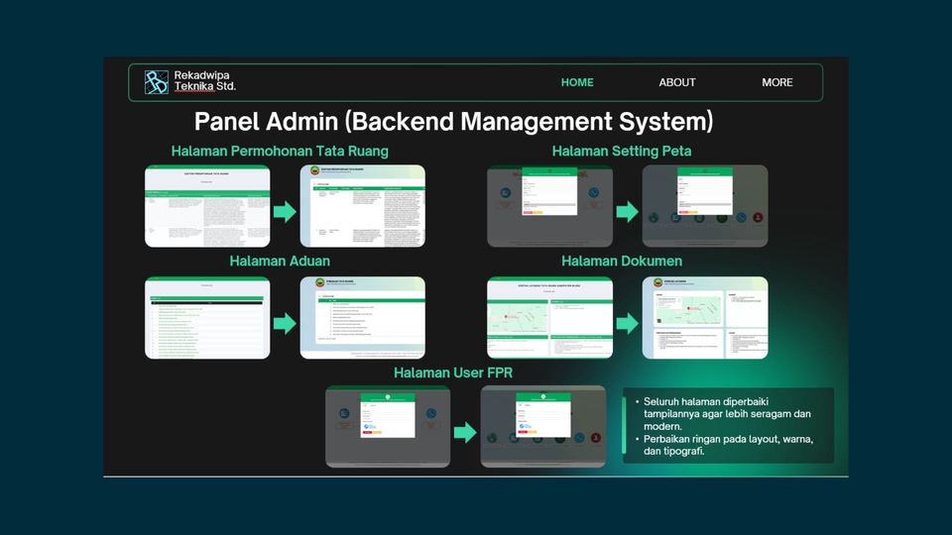Open the after screenshot of Halaman Dokumen

coord(704,317)
